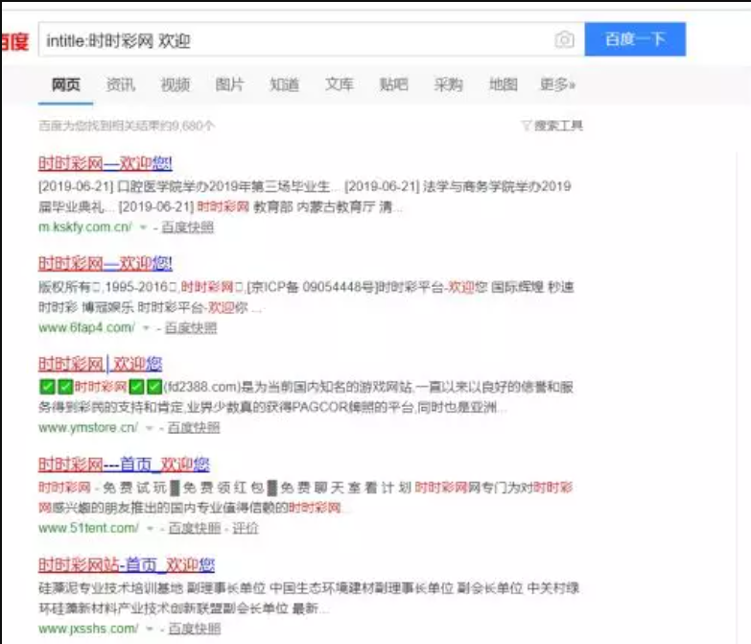Click the camera image search icon
The image size is (751, 644).
coord(565,39)
